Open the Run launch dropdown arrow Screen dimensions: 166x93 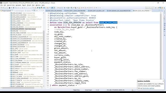pyautogui.click(x=70, y=8)
